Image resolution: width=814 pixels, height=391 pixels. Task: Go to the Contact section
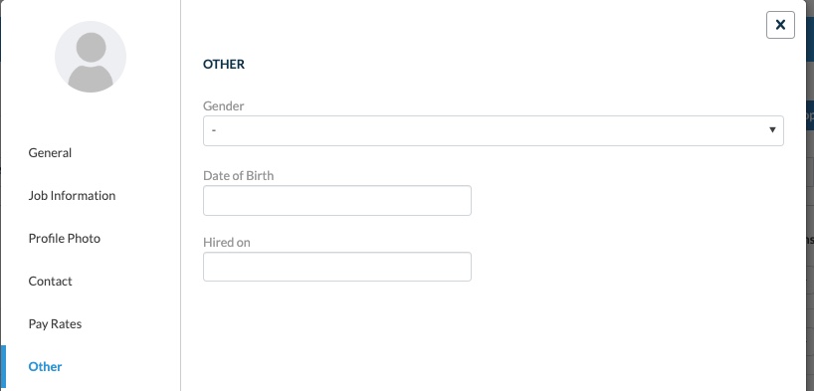(51, 281)
